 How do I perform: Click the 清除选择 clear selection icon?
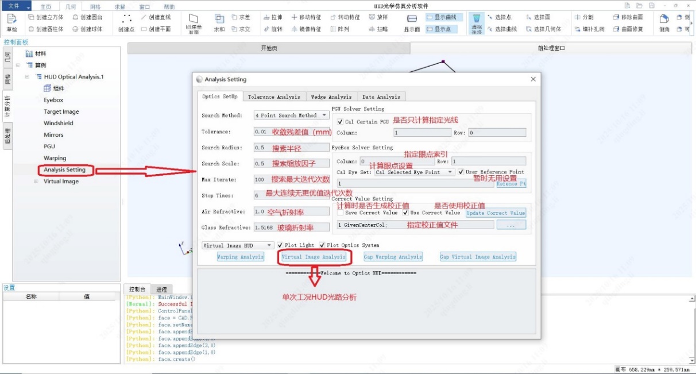tap(476, 24)
